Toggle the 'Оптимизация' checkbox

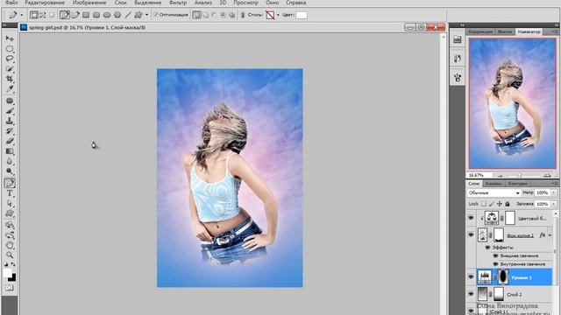(156, 15)
